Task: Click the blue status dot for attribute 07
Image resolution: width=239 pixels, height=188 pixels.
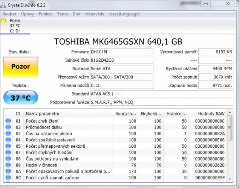Action: (x=8, y=152)
